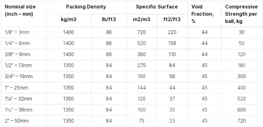Image resolution: width=263 pixels, height=127 pixels.
Task: Click the ft2/ft3 sub-header
Action: 172,20
